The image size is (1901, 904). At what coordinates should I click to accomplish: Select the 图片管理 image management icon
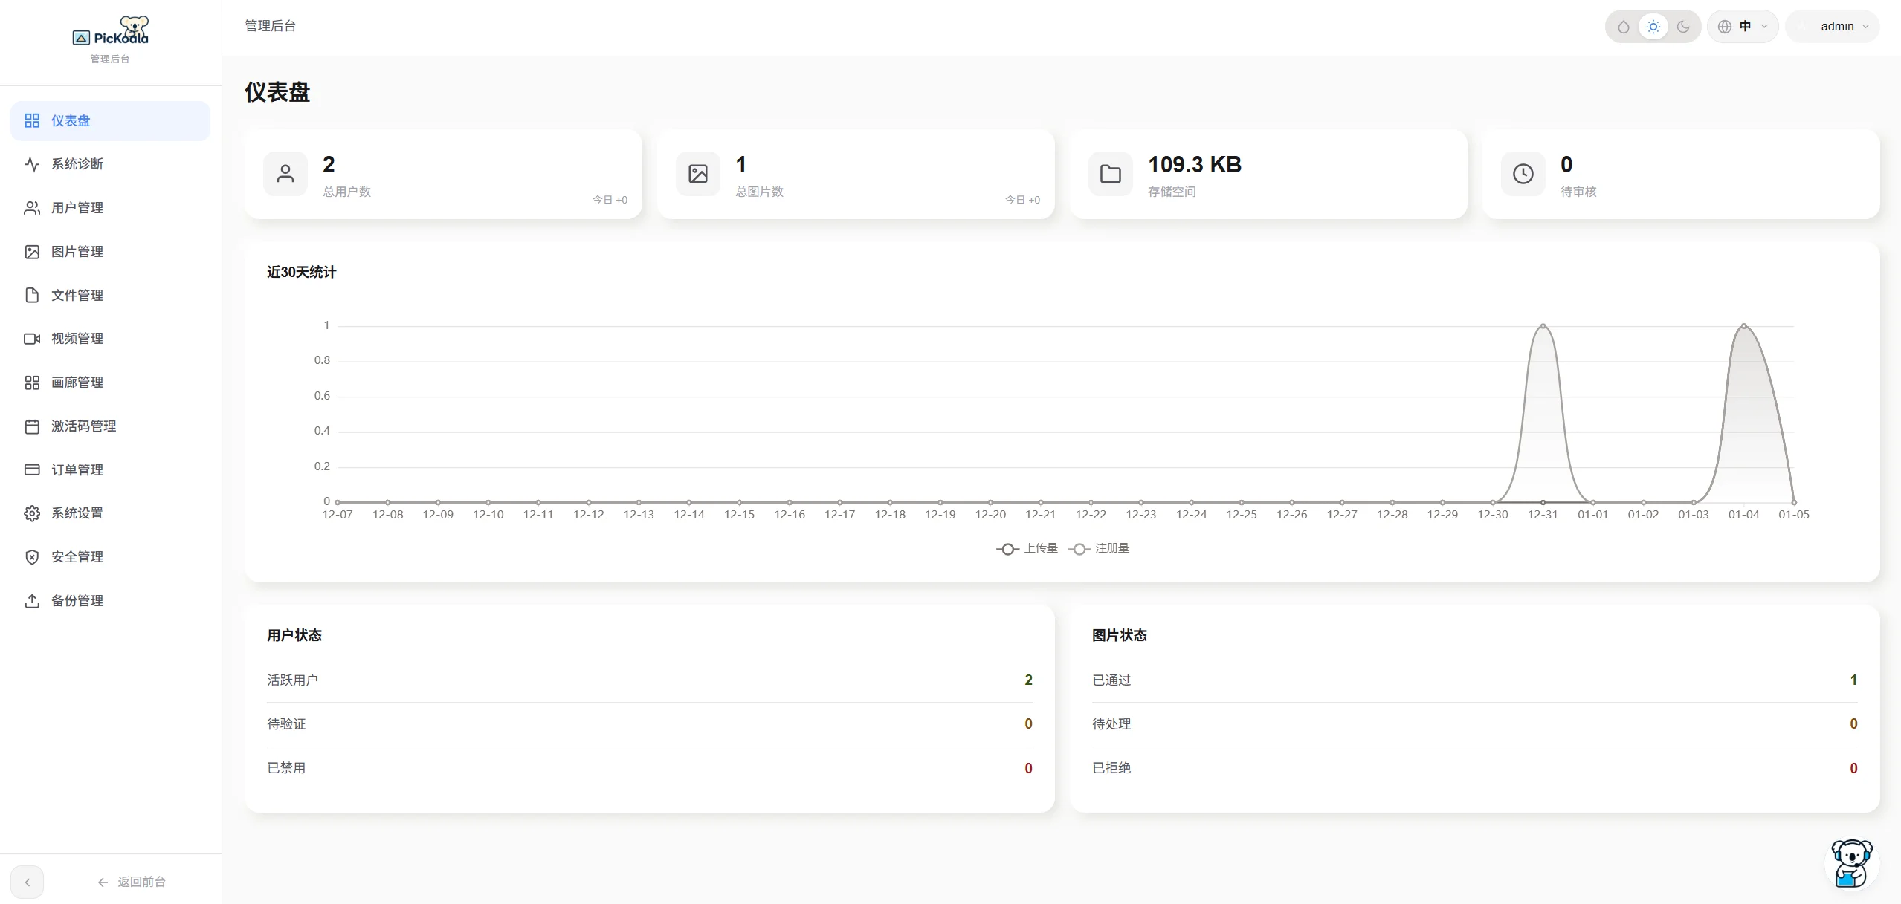[x=32, y=252]
